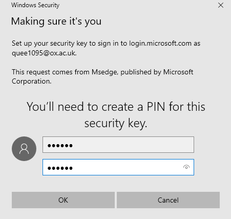Focus the first PIN entry field
231x219 pixels.
click(118, 145)
